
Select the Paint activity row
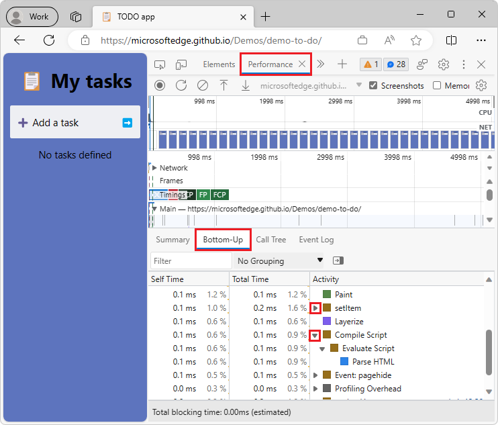point(315,295)
